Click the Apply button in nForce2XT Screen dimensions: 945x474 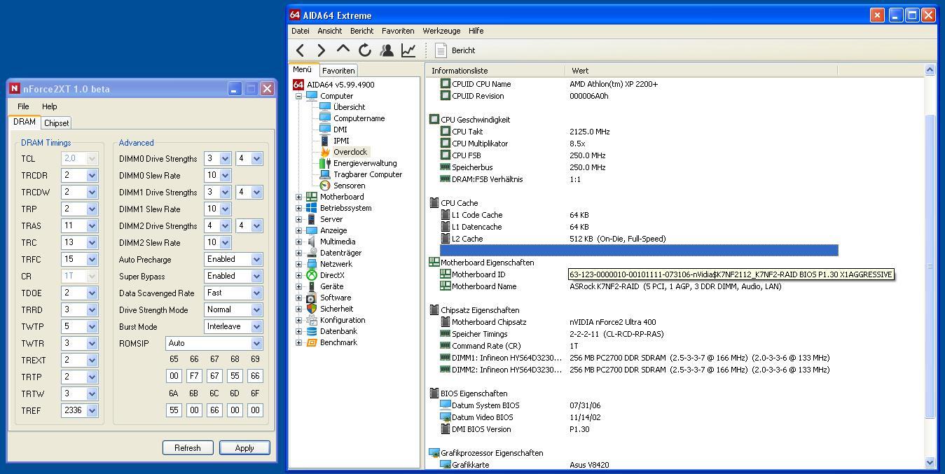244,447
